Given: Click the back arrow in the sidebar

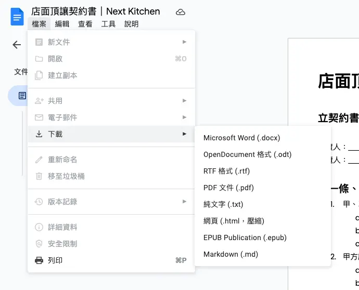Looking at the screenshot, I should pyautogui.click(x=17, y=45).
